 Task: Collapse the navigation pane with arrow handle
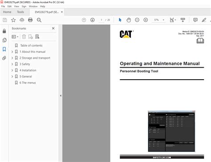[61, 96]
